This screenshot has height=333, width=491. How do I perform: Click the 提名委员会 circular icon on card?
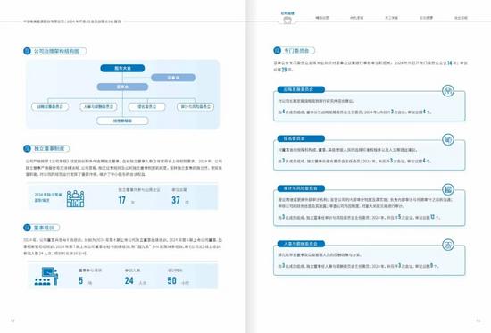tap(448, 139)
